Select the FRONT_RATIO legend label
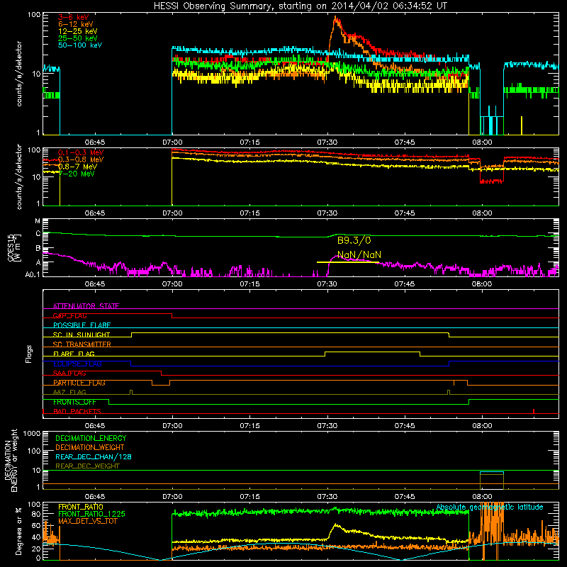This screenshot has height=567, width=567. (x=81, y=507)
